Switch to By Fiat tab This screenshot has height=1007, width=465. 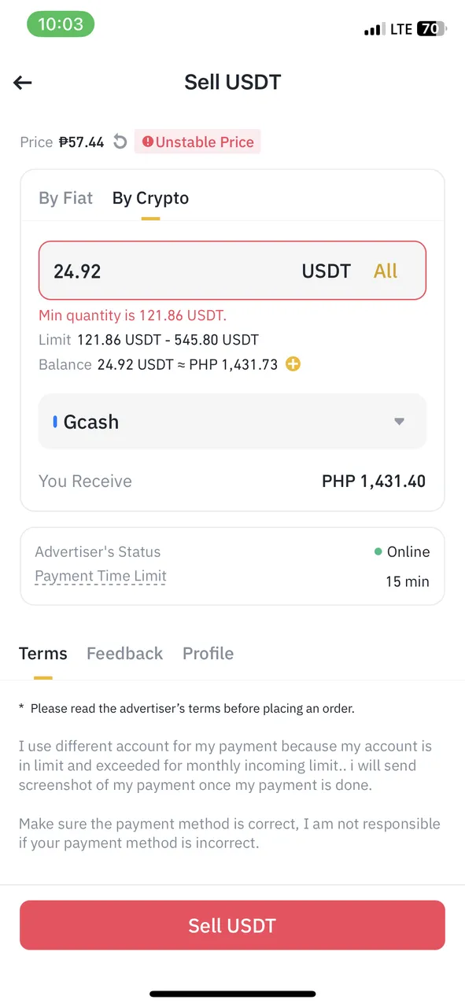pyautogui.click(x=66, y=198)
